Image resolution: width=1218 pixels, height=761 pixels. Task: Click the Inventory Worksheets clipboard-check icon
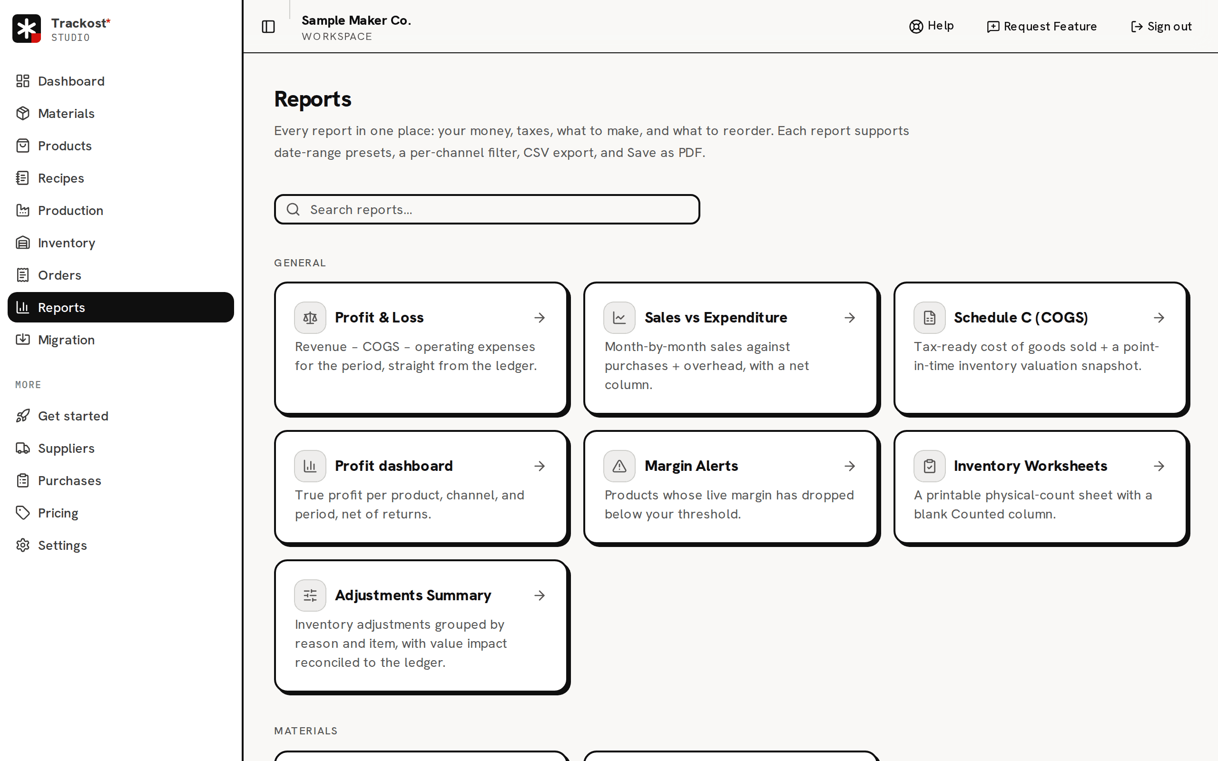click(x=930, y=466)
